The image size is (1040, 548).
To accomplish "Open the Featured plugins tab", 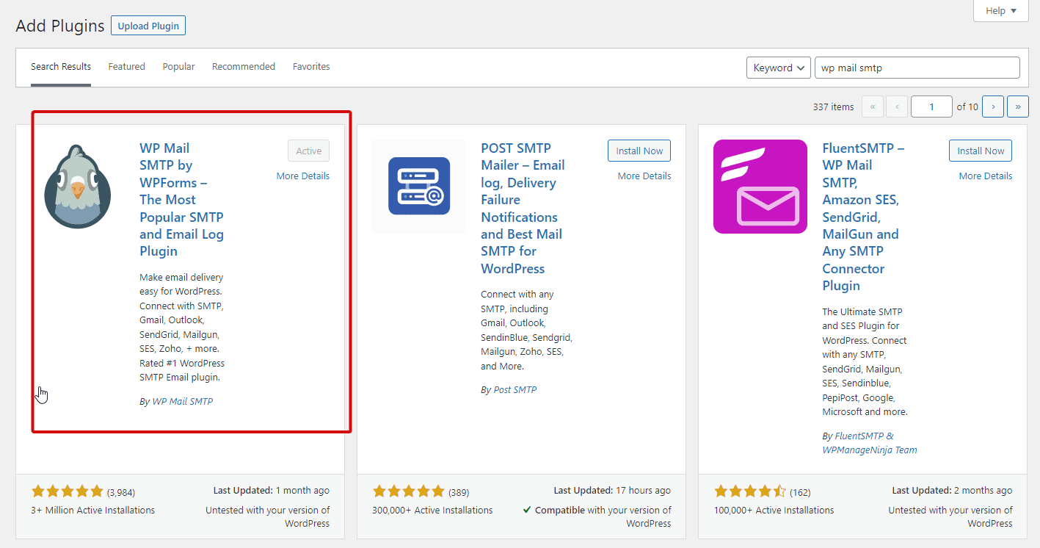I will 127,67.
